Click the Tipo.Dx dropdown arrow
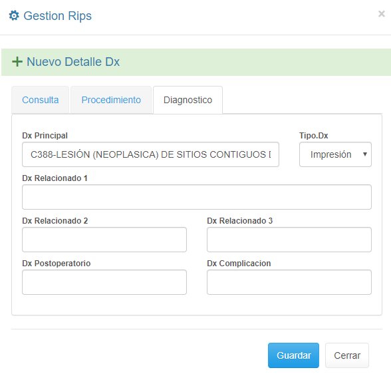Screen dimensions: 391x390 (365, 154)
